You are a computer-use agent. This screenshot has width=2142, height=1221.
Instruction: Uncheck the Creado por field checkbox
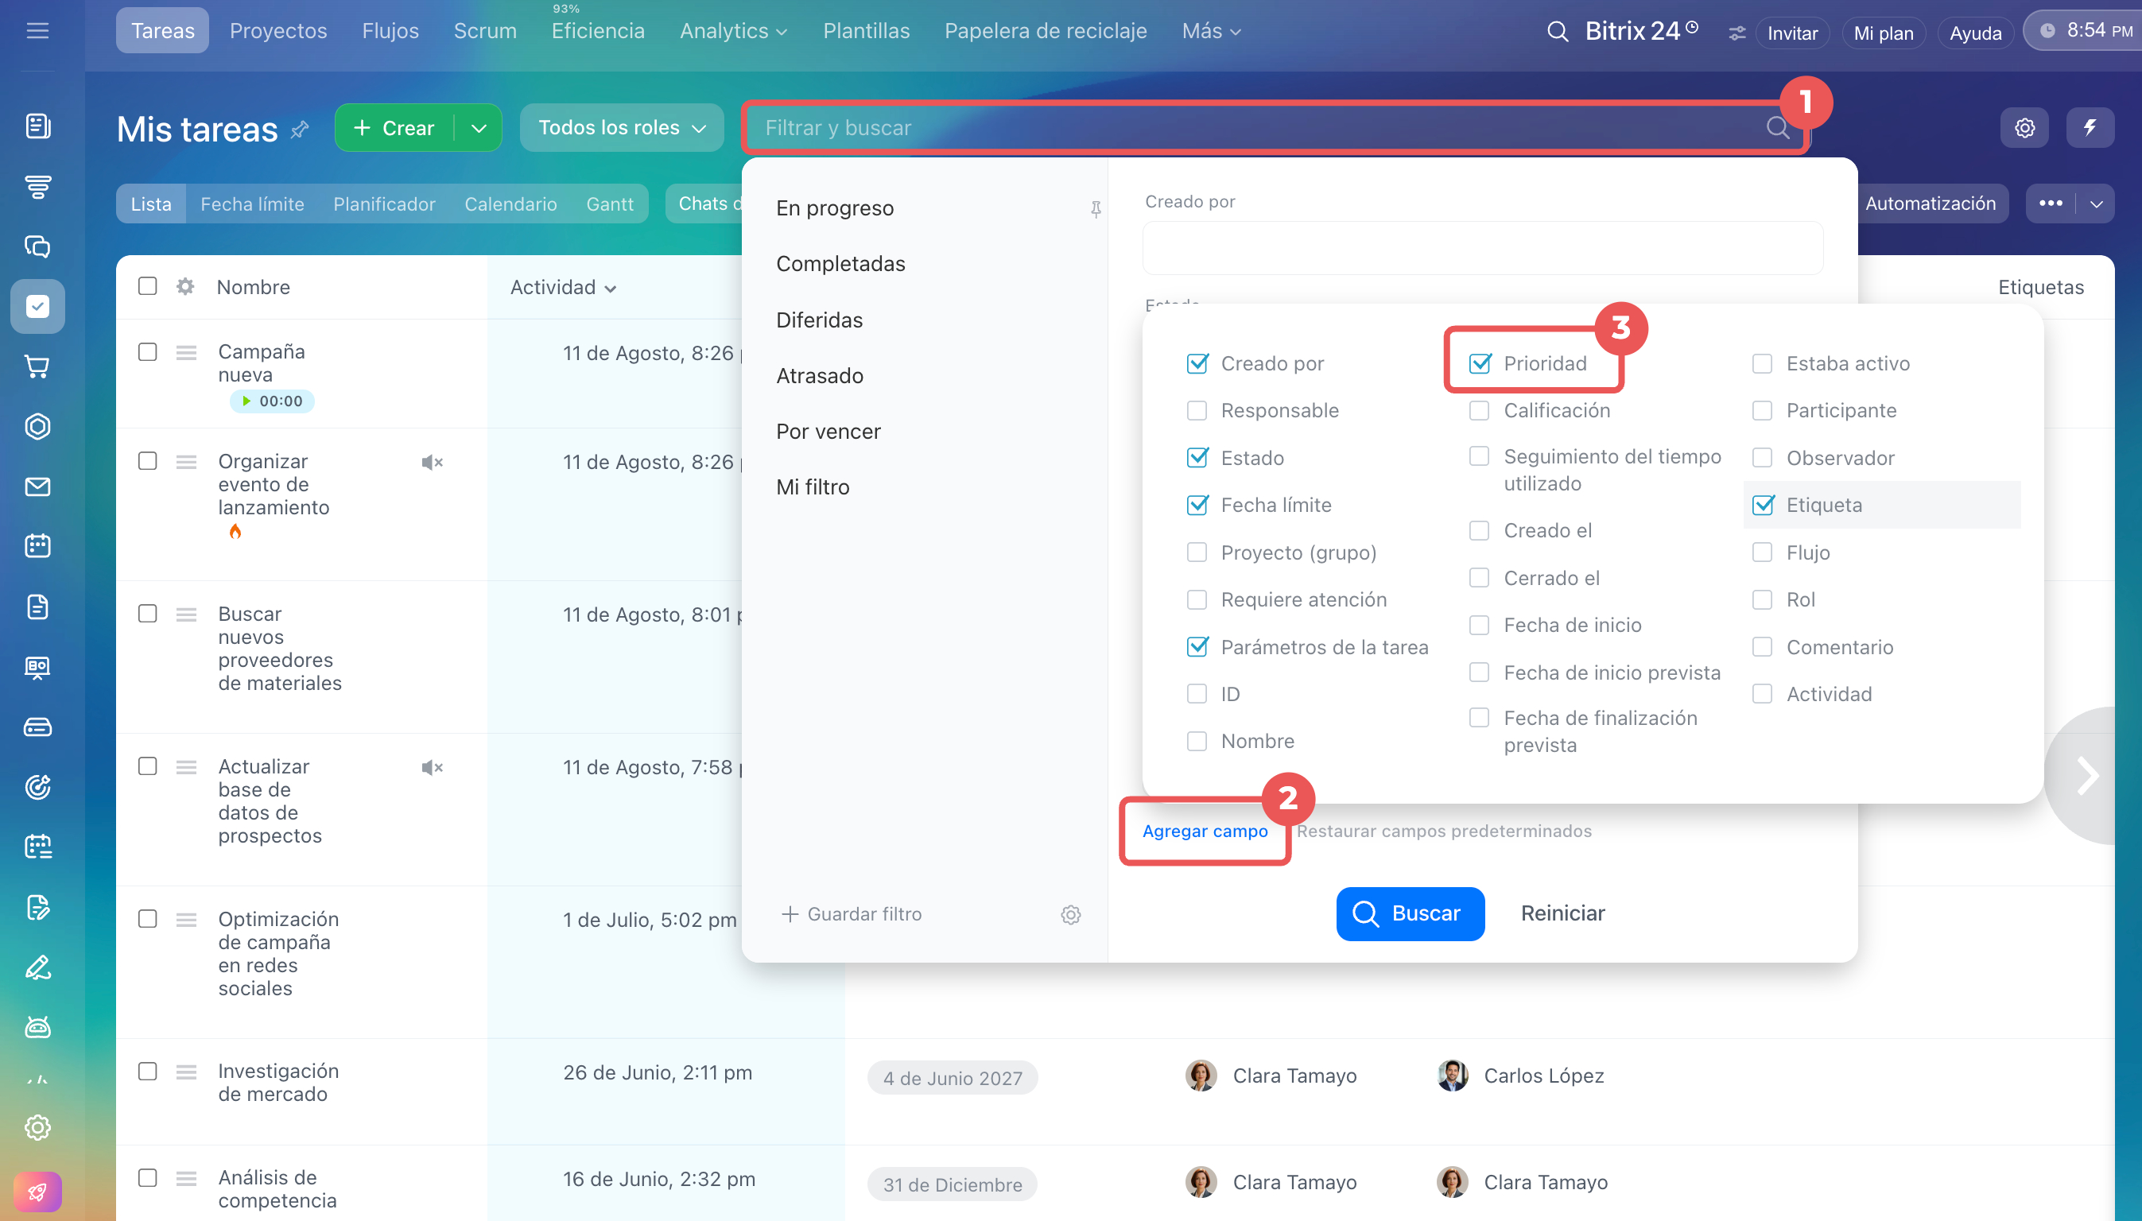pyautogui.click(x=1197, y=363)
